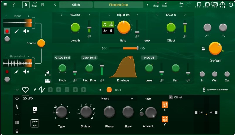This screenshot has height=135, width=235.
Task: Open the Heart shape dropdown
Action: (117, 99)
